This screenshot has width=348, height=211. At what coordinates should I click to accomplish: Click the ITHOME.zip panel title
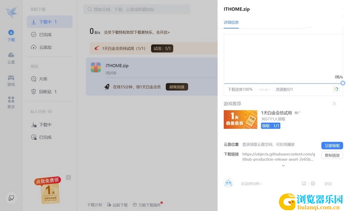236,9
